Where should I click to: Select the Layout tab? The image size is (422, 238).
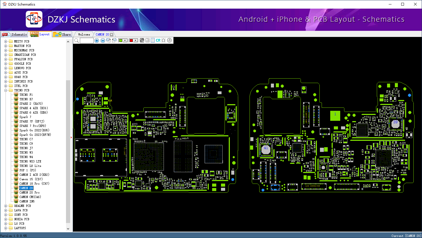click(x=40, y=34)
